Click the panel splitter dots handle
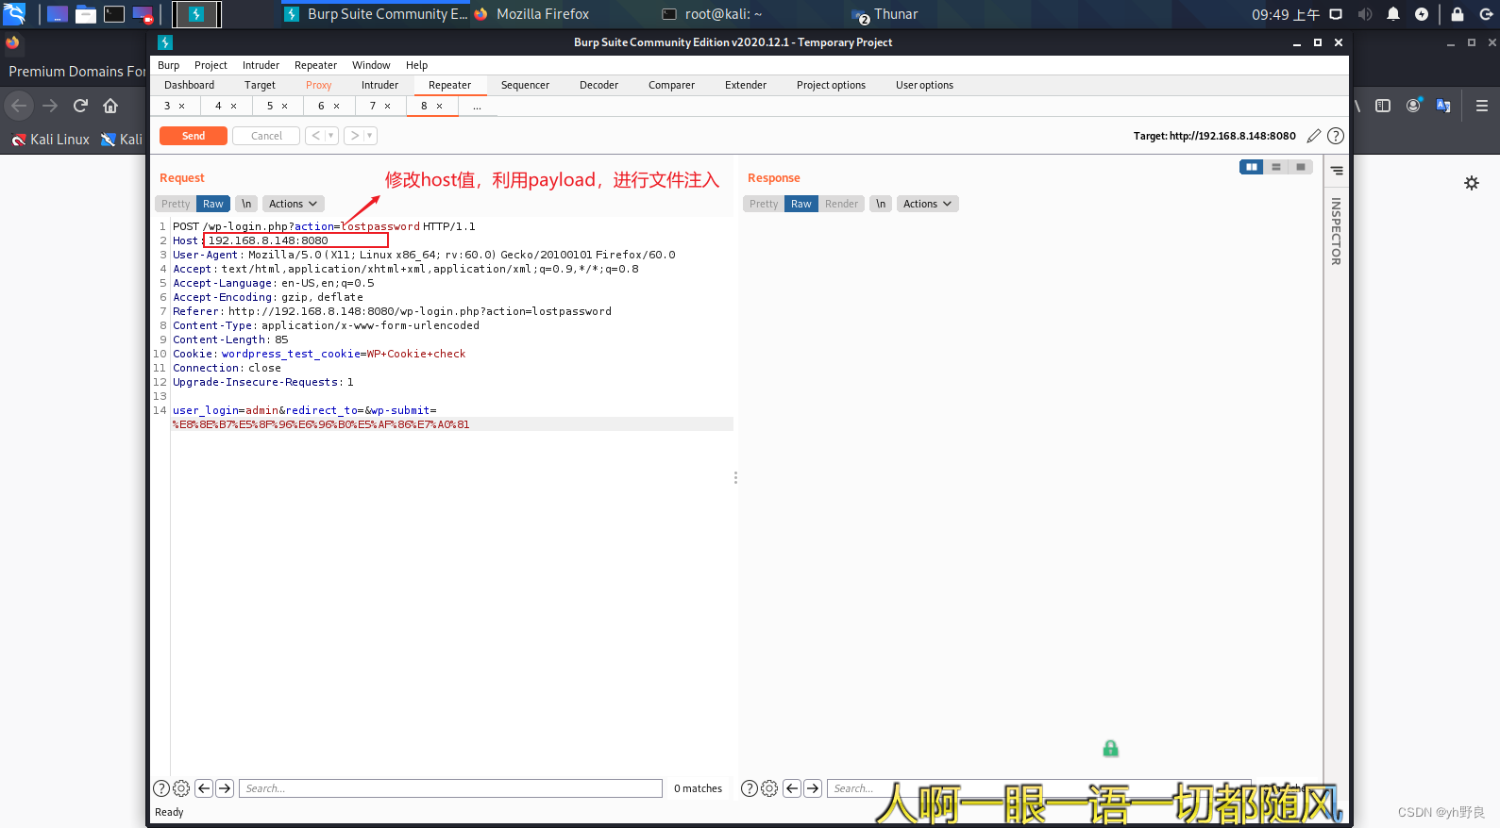This screenshot has height=828, width=1500. pos(735,477)
